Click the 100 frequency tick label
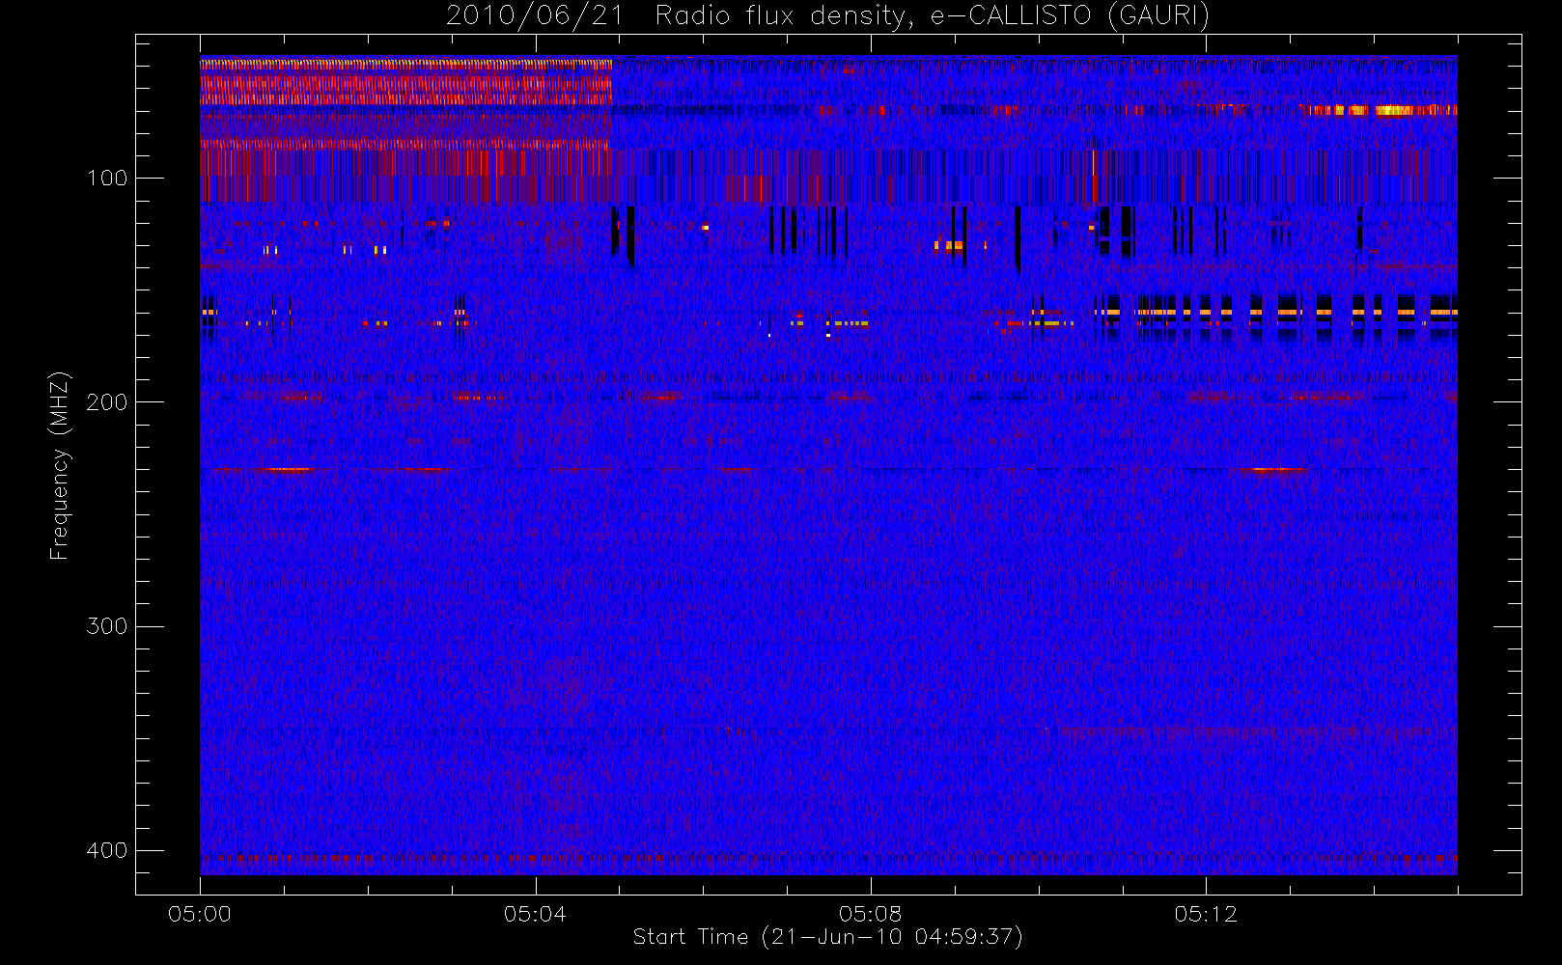Viewport: 1562px width, 965px height. point(106,179)
